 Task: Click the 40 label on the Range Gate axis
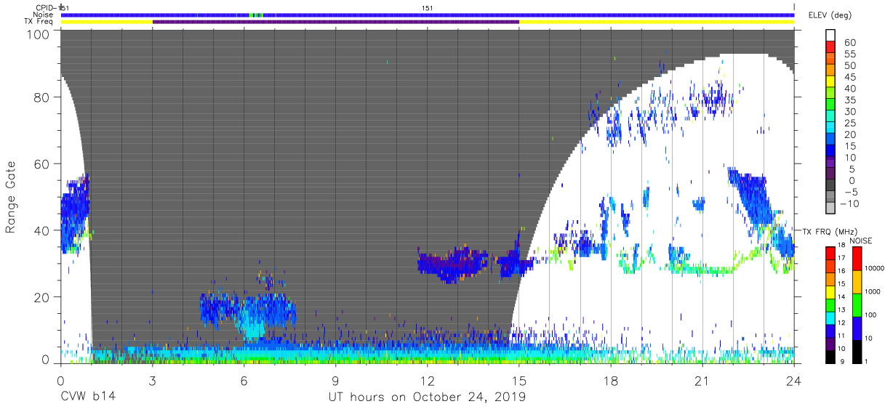pos(42,230)
